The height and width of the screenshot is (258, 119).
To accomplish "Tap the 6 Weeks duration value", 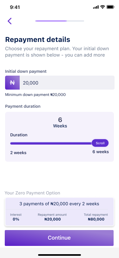I will click(x=60, y=123).
